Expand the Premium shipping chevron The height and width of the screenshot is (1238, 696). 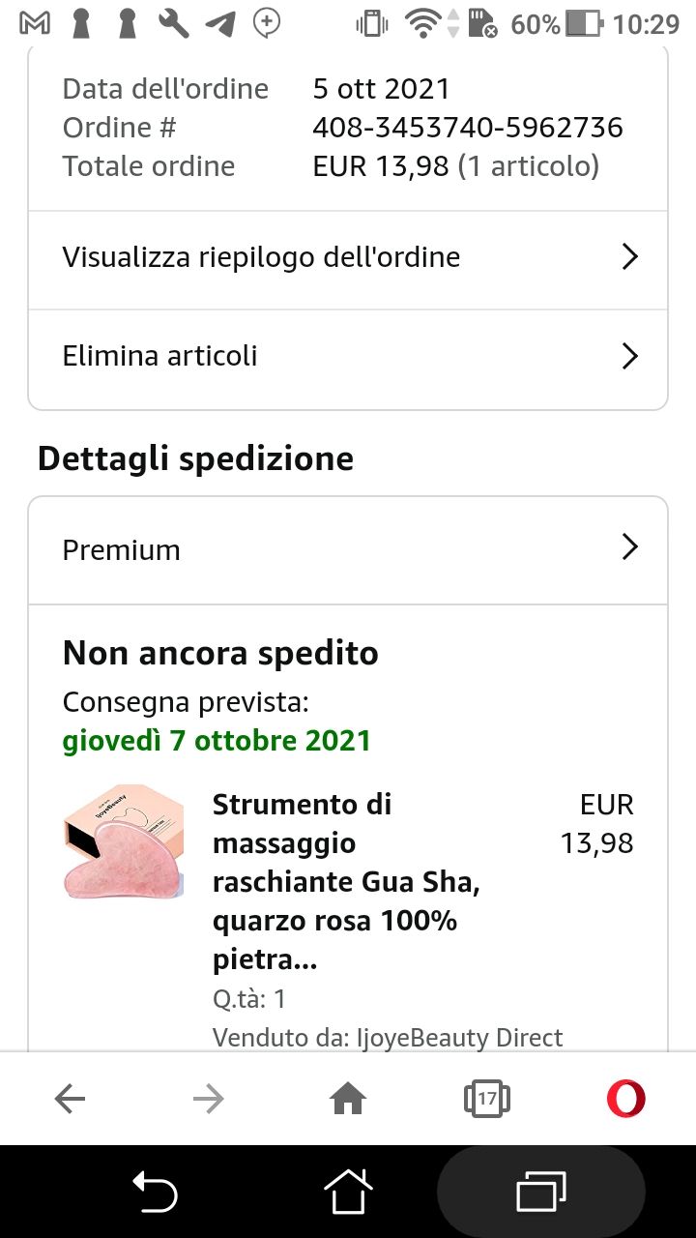(x=629, y=548)
